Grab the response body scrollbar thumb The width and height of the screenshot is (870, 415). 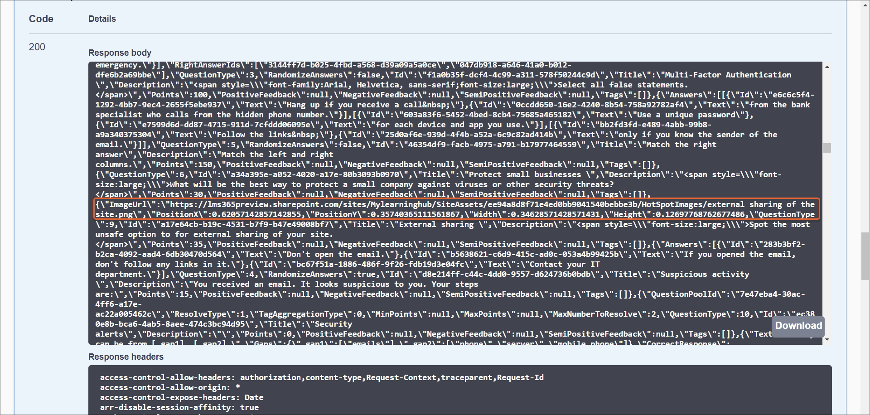point(827,148)
